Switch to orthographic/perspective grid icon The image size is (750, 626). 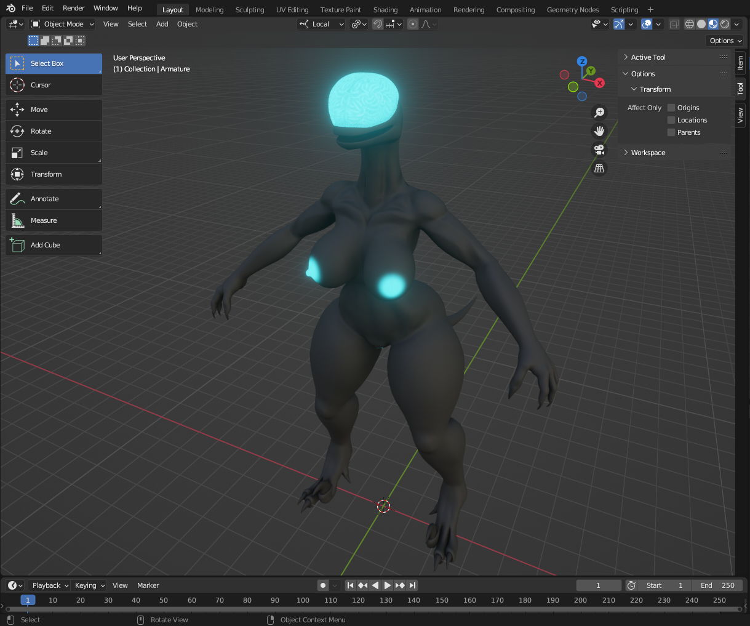599,169
